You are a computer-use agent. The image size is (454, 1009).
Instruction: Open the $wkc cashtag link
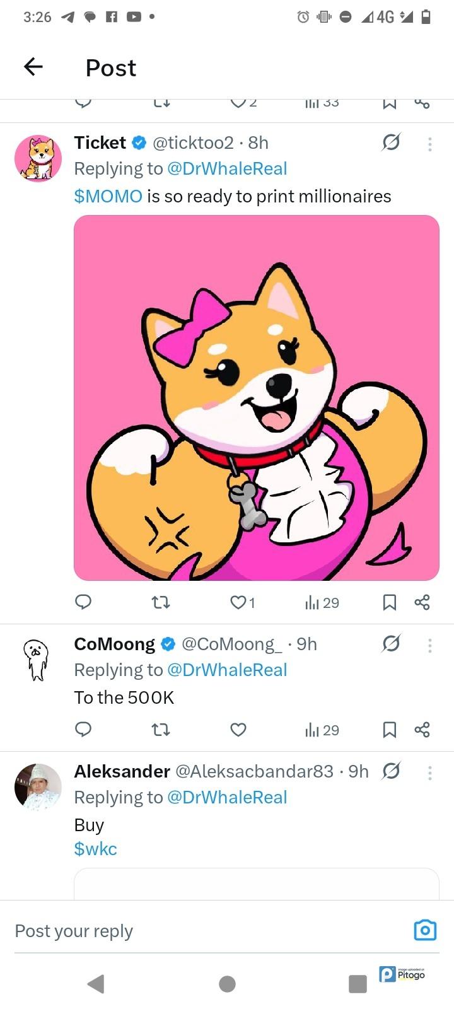[95, 849]
